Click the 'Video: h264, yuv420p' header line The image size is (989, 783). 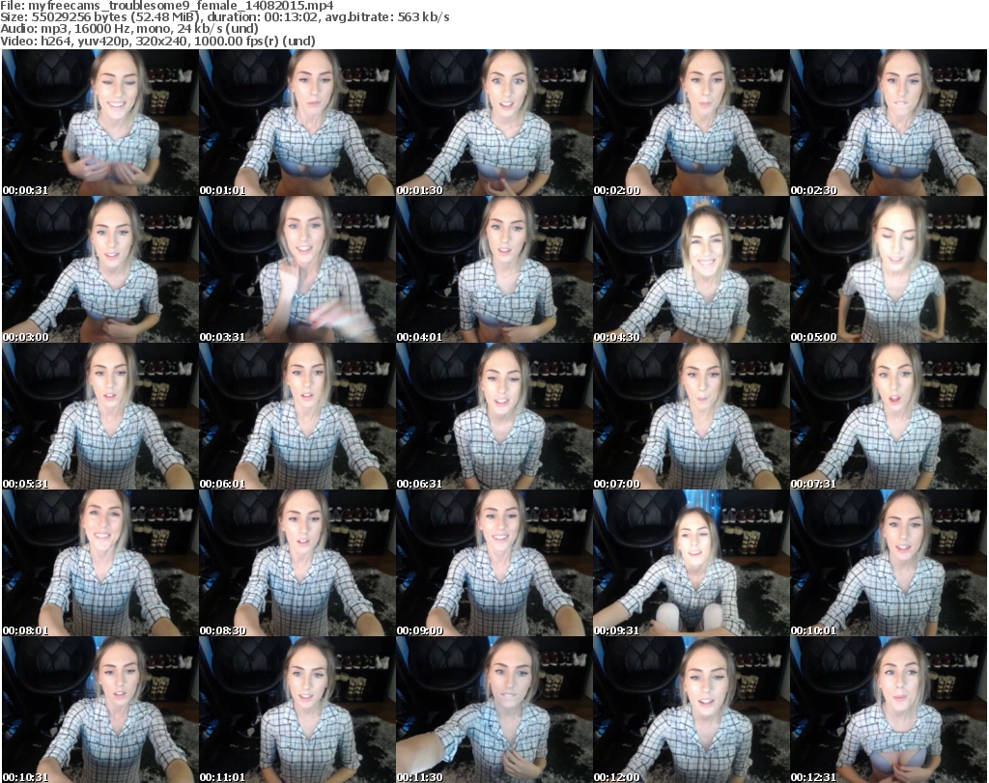157,41
